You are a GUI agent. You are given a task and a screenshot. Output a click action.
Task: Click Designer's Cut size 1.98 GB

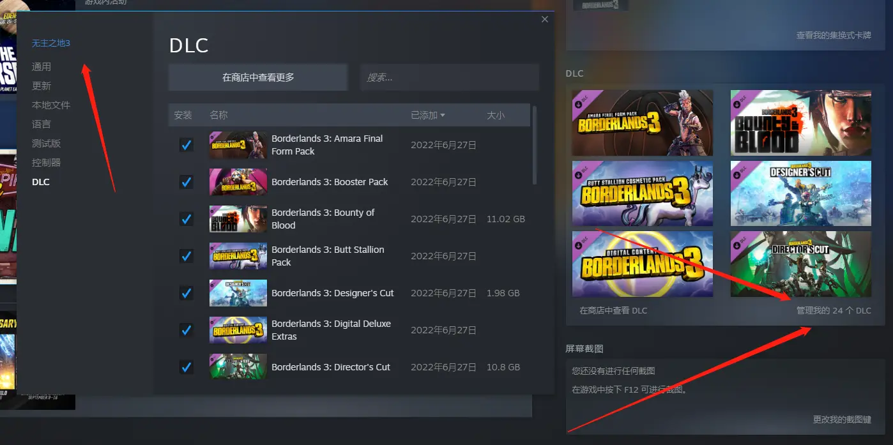[503, 293]
